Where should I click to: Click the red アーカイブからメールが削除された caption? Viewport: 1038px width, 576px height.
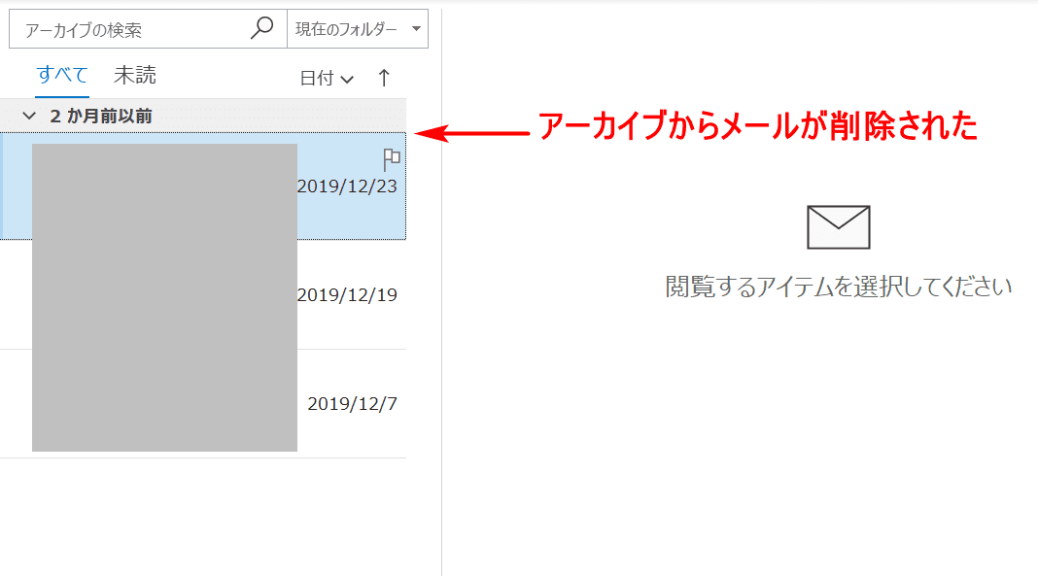click(x=757, y=126)
